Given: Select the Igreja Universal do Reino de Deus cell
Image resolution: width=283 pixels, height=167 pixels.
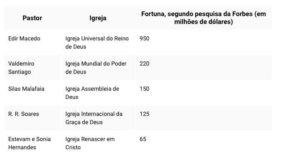Looking at the screenshot, I should pyautogui.click(x=97, y=42).
